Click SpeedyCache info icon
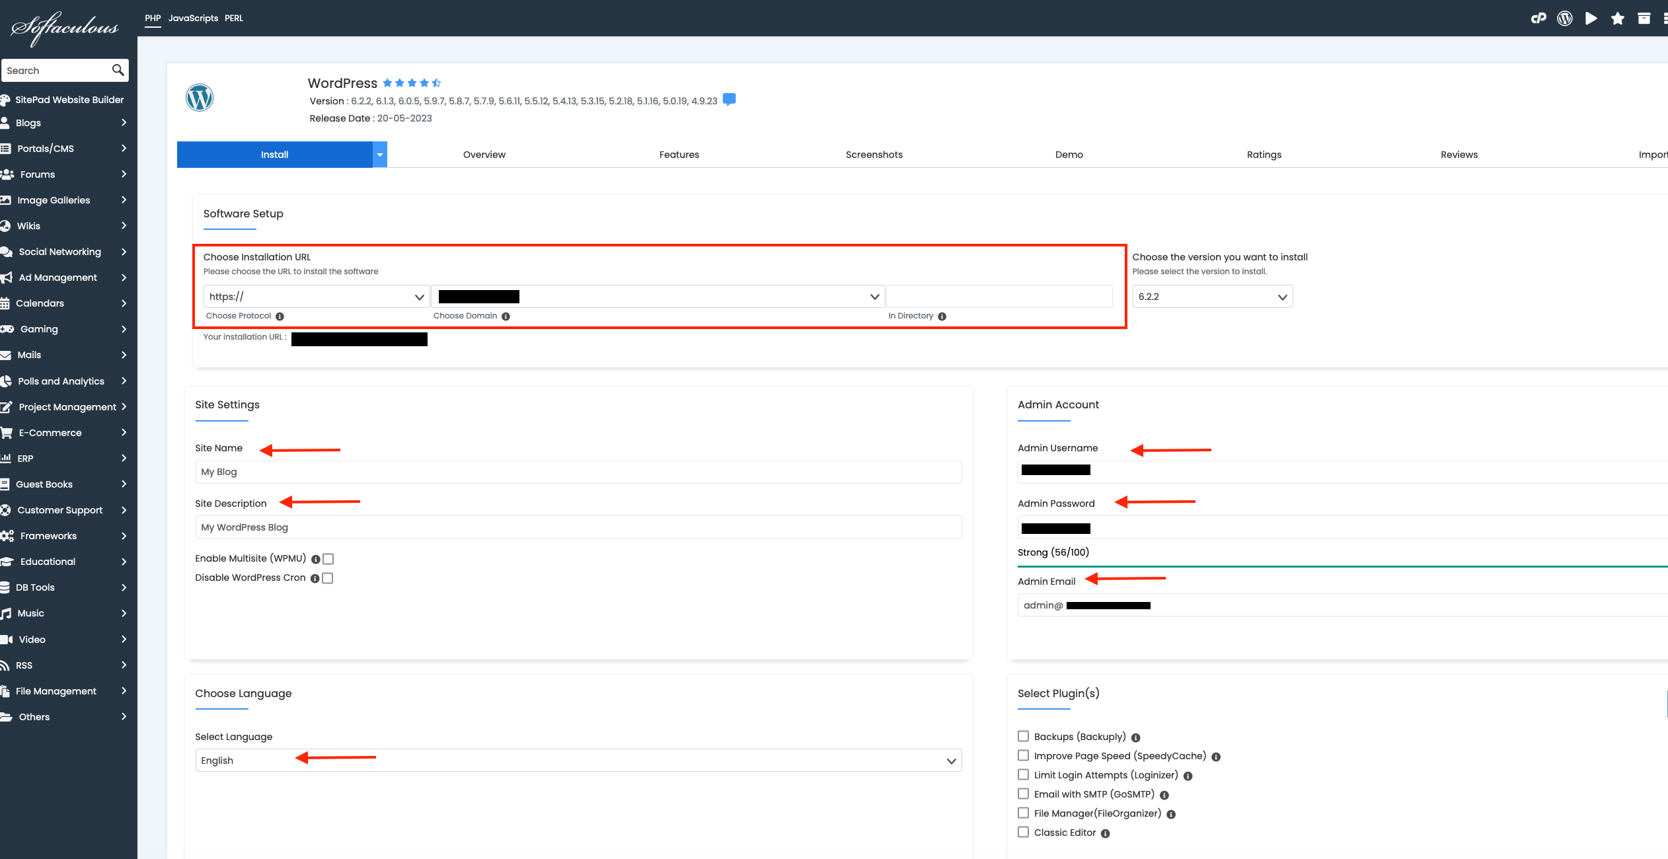The image size is (1668, 859). [1216, 757]
